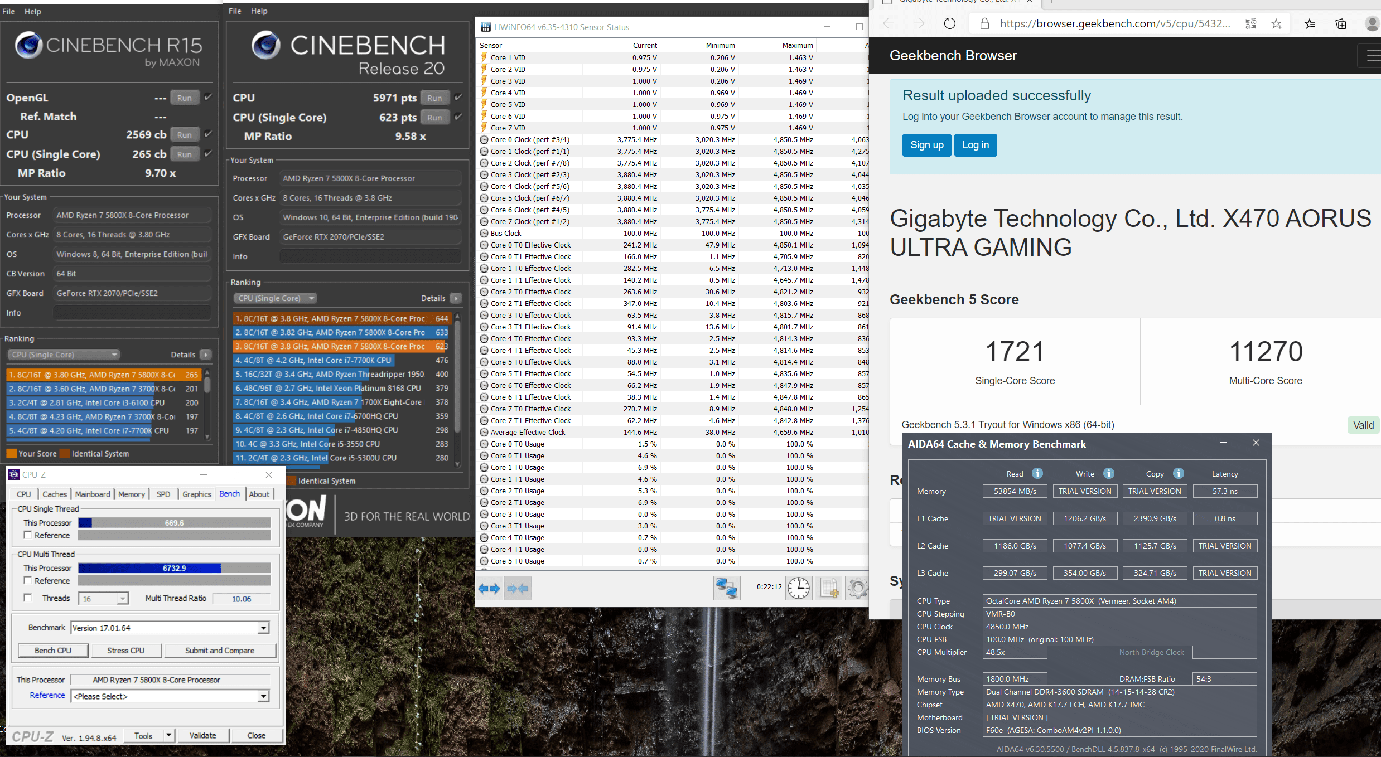Image resolution: width=1381 pixels, height=757 pixels.
Task: Enable the Threads checkbox in CPU-Z
Action: point(27,598)
